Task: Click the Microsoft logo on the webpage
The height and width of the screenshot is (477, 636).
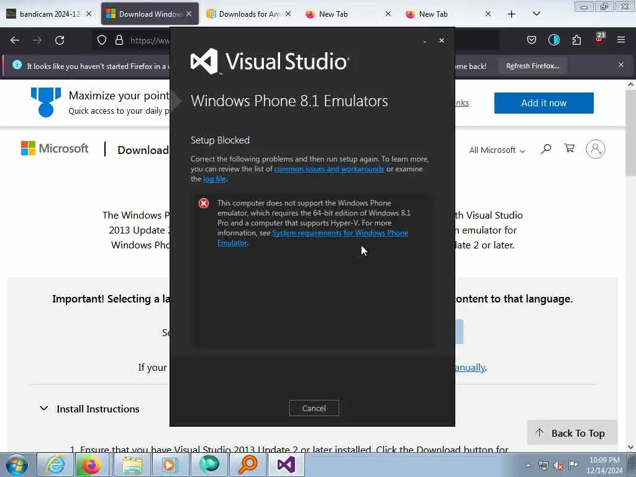Action: pyautogui.click(x=55, y=148)
